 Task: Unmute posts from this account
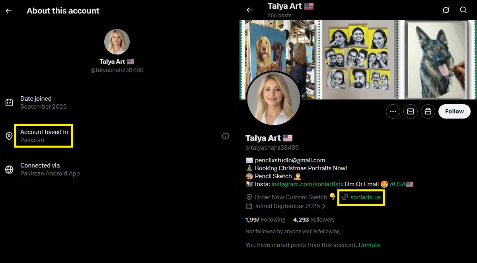coord(369,245)
